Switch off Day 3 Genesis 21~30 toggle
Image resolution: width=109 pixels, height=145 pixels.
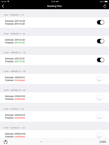101,60
